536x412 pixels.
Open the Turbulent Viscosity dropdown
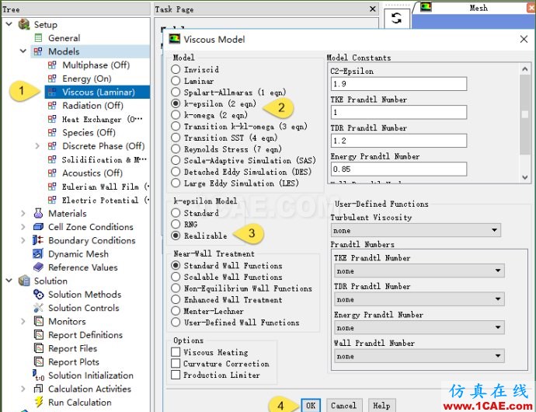416,231
